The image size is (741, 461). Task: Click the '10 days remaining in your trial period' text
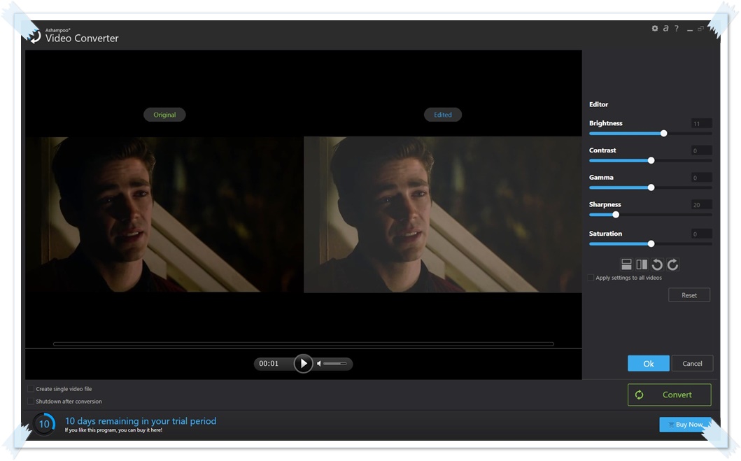tap(141, 421)
